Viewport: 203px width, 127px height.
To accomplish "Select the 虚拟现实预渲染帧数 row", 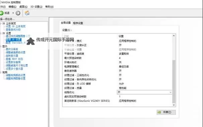I will pos(117,97).
